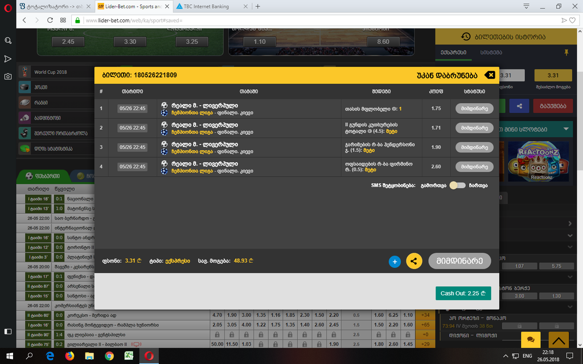Viewport: 583px width, 364px height.
Task: Click the large მიმდინარე status button
Action: point(459,260)
